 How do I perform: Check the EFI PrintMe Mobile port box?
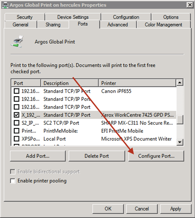(17, 131)
